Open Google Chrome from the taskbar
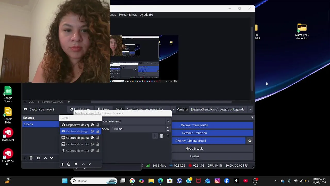This screenshot has height=186, width=330. 132,181
